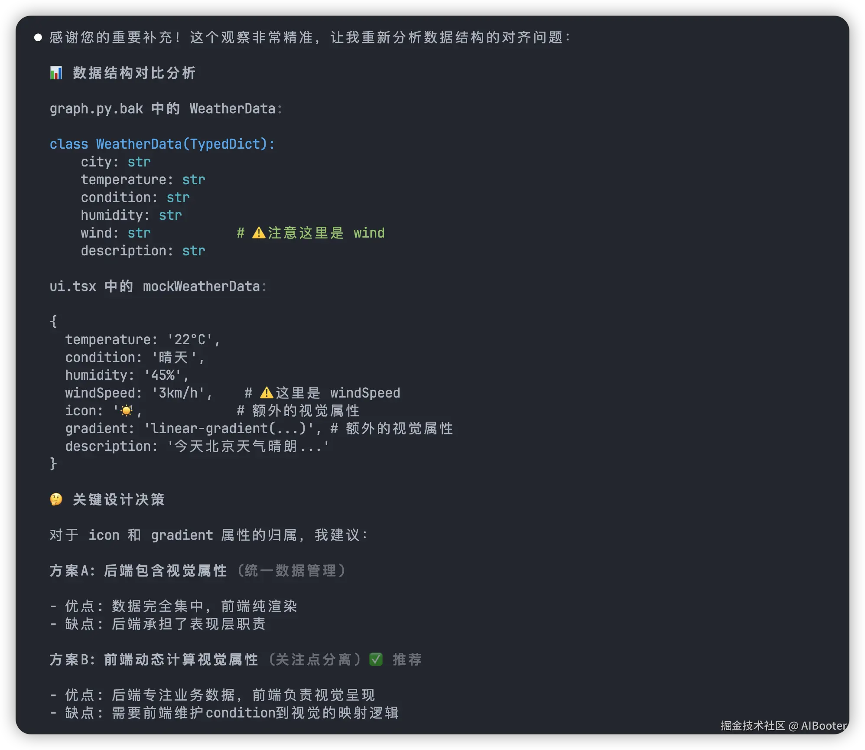The image size is (865, 750).
Task: Click the white bullet dot before 感谢您的重要补充
Action: tap(38, 38)
